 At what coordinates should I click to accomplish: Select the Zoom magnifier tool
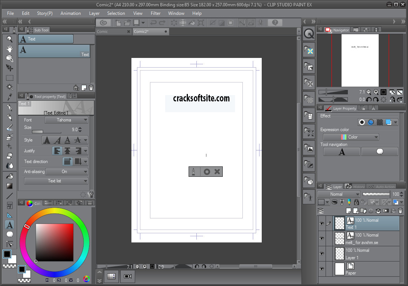click(10, 39)
